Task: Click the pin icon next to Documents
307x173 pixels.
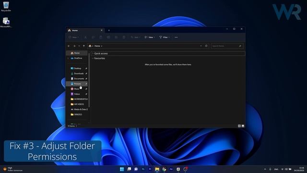Action: pos(86,79)
